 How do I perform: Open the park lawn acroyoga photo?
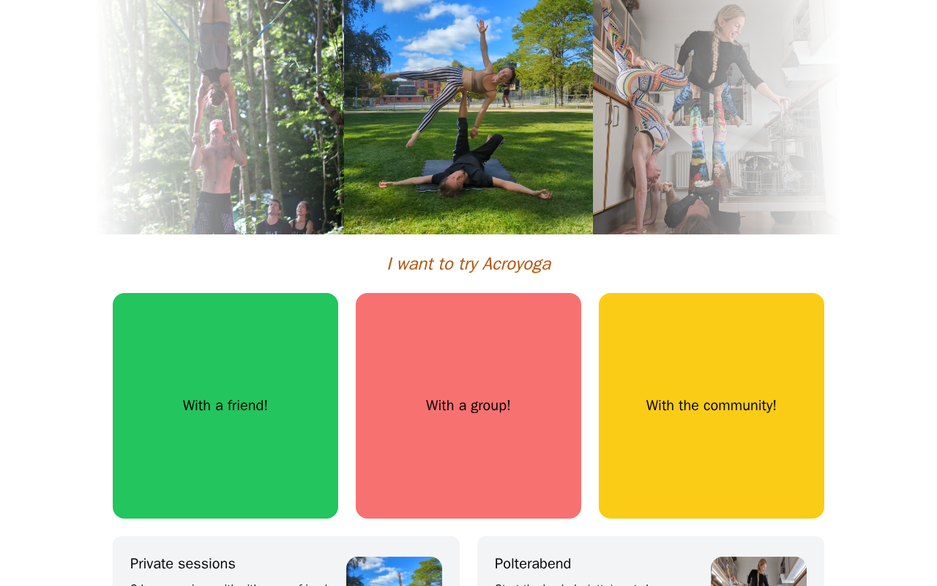click(x=468, y=117)
